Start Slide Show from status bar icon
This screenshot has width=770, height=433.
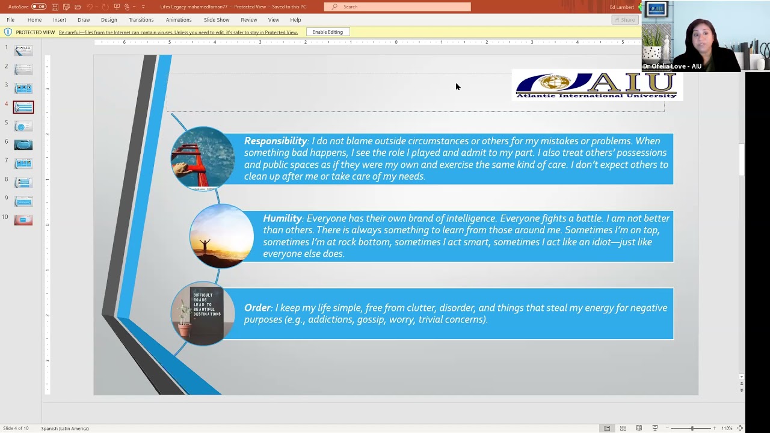655,428
